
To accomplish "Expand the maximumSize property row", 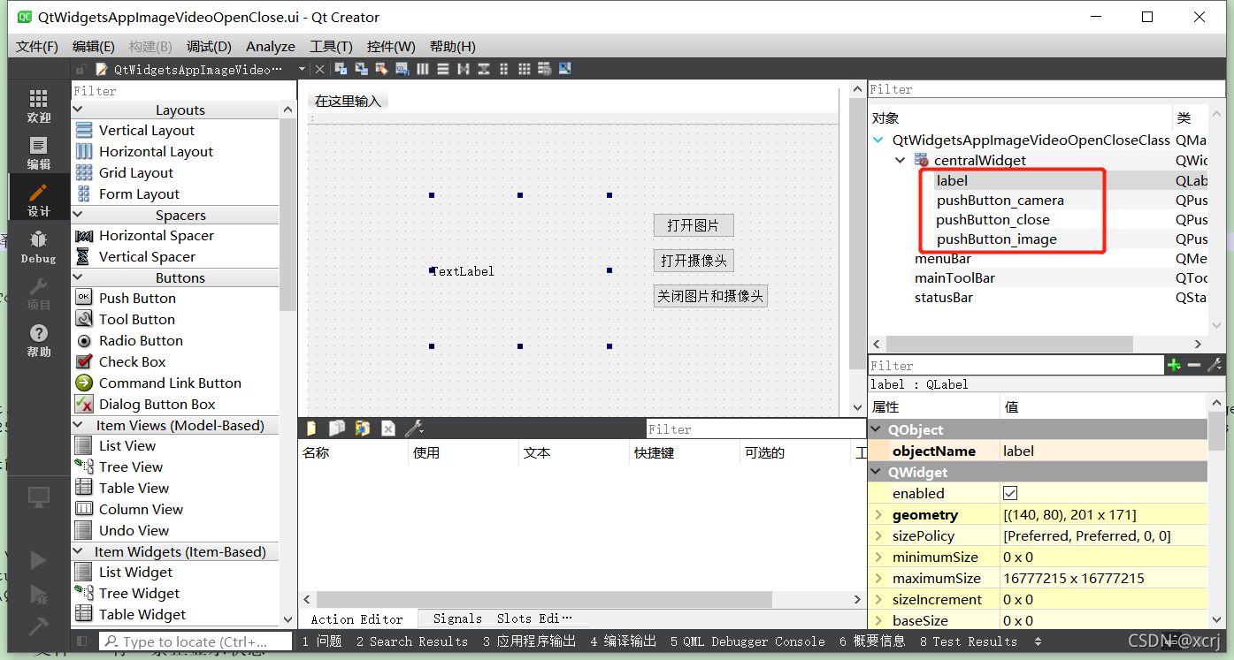I will (x=878, y=578).
